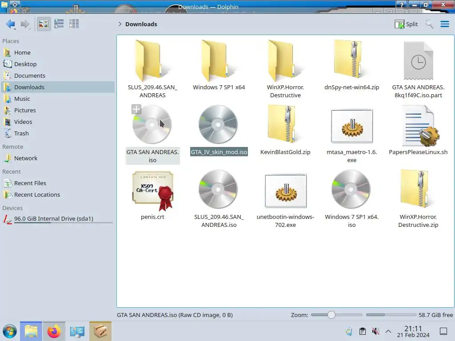The image size is (455, 341).
Task: Expand hidden system tray icons
Action: point(388,331)
